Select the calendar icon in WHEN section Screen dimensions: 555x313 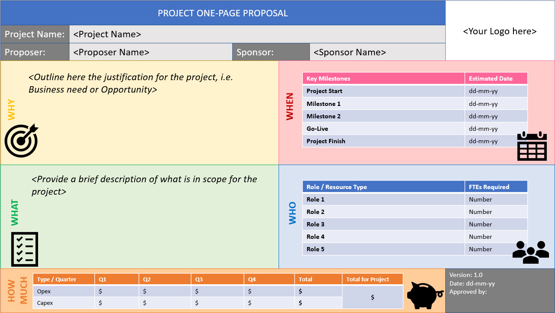(532, 146)
